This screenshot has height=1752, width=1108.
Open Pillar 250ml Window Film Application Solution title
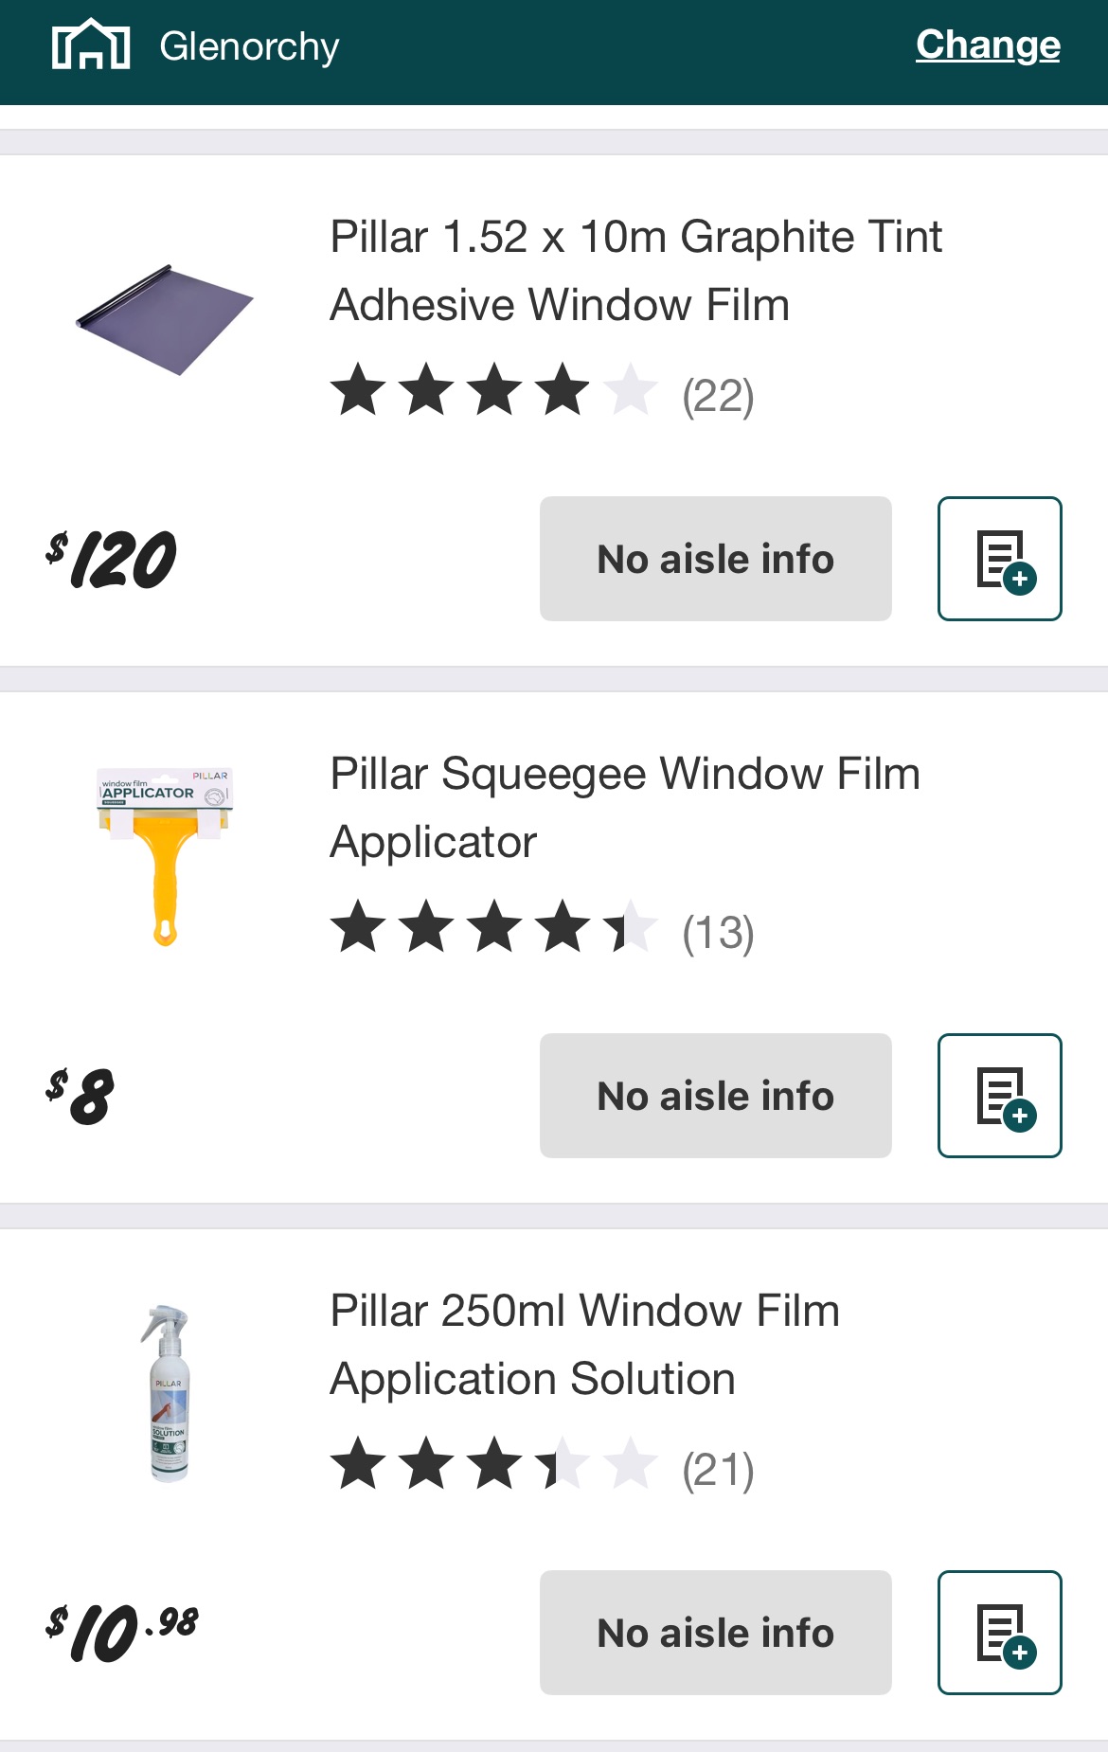point(584,1345)
